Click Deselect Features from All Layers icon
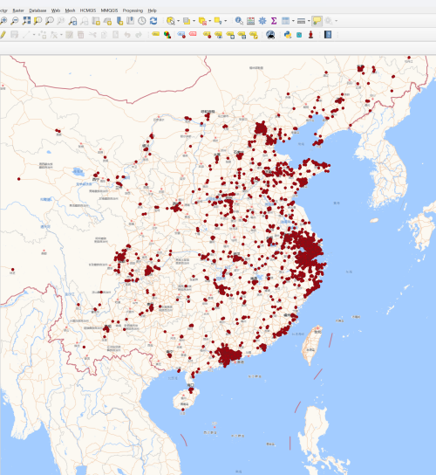 click(202, 21)
